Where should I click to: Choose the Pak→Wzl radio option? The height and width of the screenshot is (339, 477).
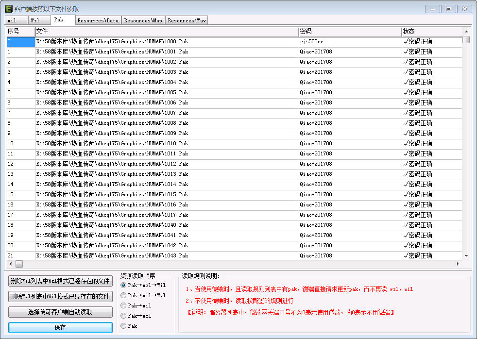point(123,316)
